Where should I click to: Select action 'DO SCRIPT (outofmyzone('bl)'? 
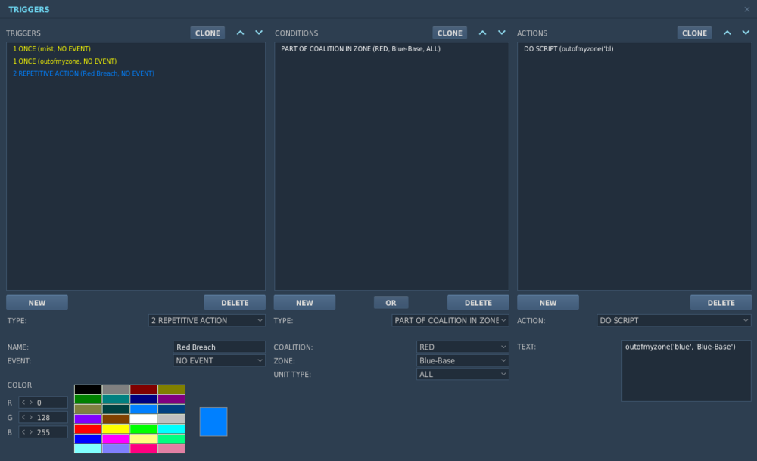point(569,48)
